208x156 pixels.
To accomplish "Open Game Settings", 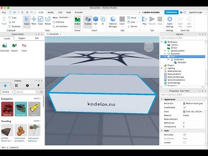I will (x=169, y=22).
